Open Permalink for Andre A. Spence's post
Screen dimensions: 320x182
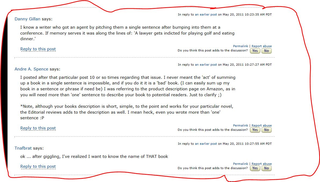pos(241,125)
